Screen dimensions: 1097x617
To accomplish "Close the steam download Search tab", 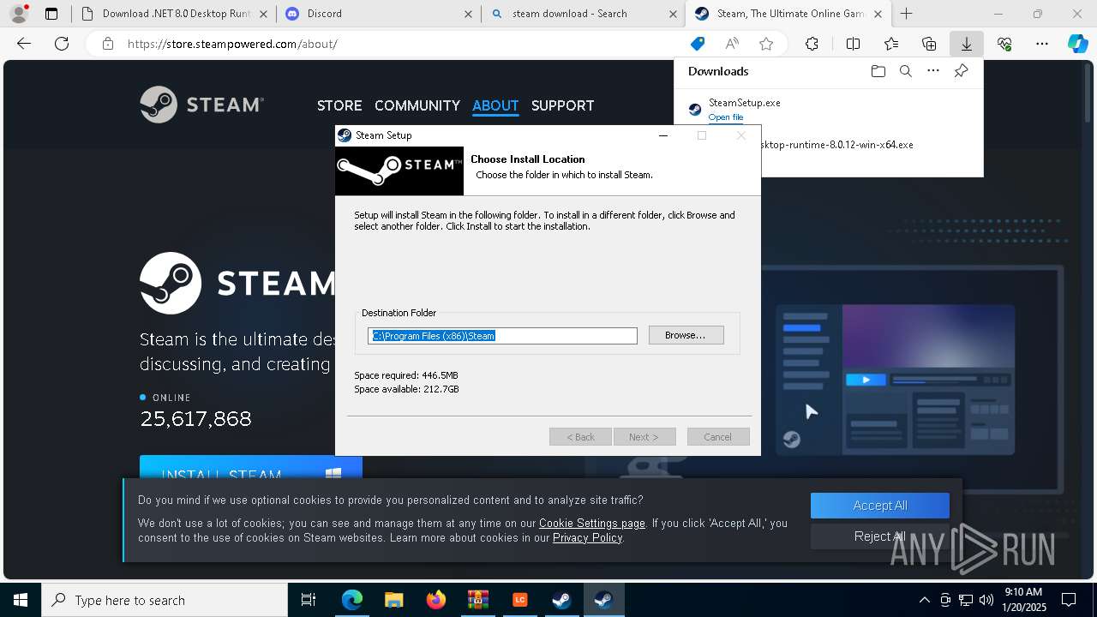I will pos(673,14).
